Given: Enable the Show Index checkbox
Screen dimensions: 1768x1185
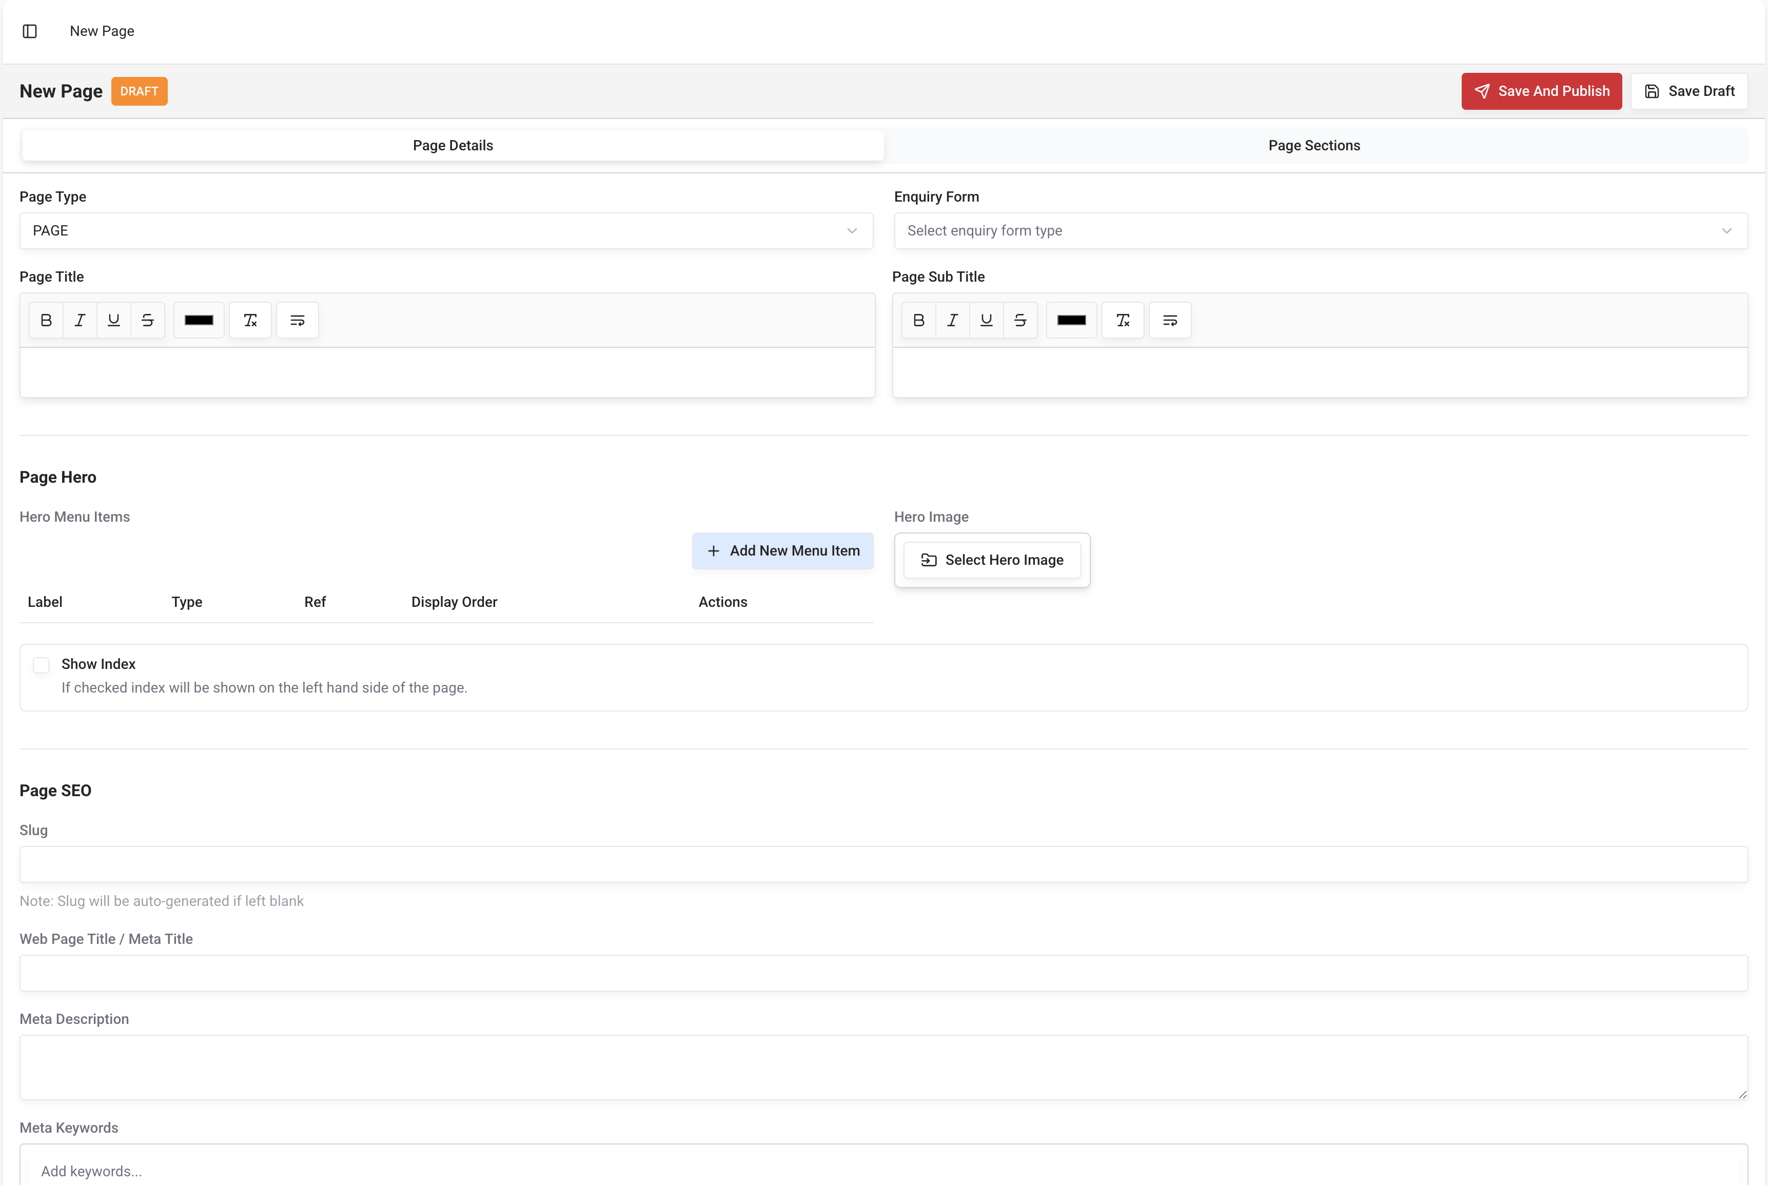Looking at the screenshot, I should 41,665.
